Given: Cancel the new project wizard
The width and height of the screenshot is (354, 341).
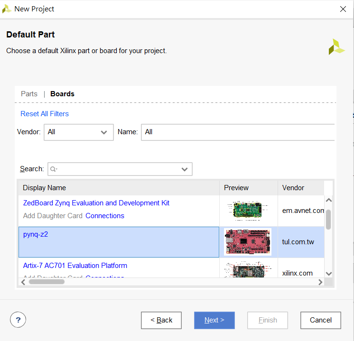Looking at the screenshot, I should pyautogui.click(x=321, y=320).
